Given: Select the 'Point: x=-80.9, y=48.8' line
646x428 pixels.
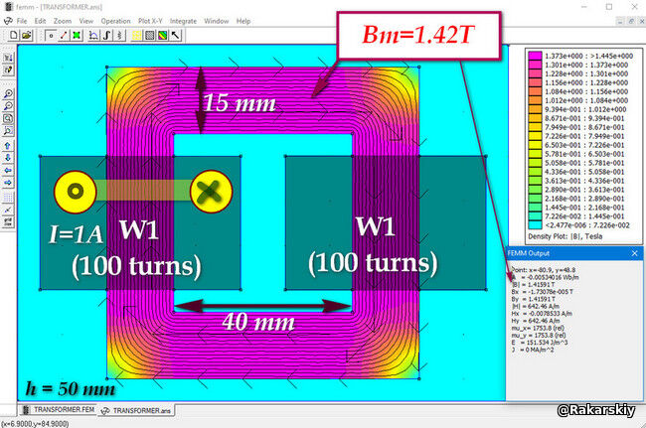Looking at the screenshot, I should click(x=544, y=270).
